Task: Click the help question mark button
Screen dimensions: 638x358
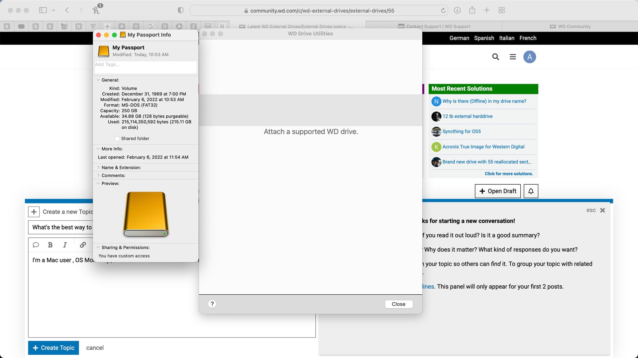Action: [x=212, y=304]
